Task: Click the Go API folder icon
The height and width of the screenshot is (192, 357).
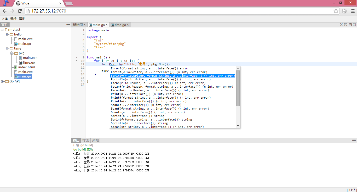Action: [x=7, y=81]
